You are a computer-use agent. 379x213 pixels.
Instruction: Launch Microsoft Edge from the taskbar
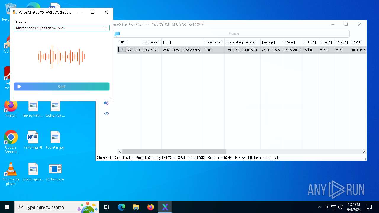coord(122,207)
